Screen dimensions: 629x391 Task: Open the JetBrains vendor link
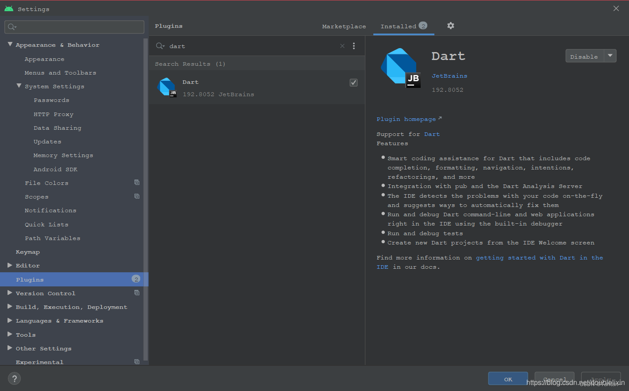click(x=449, y=76)
